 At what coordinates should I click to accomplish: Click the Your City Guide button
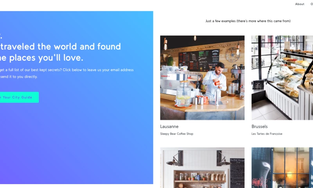tap(19, 97)
